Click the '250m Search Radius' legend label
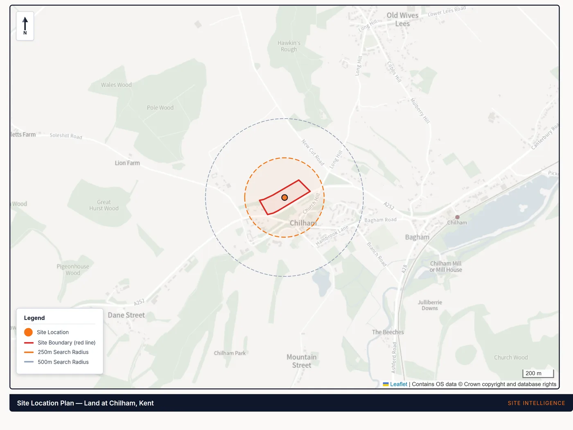The height and width of the screenshot is (430, 573). (x=63, y=352)
